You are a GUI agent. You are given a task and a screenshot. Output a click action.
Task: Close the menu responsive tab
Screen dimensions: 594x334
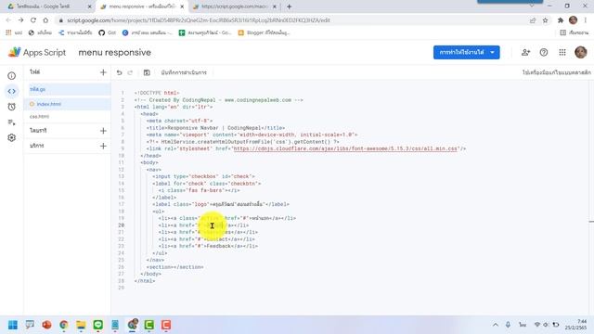point(182,6)
